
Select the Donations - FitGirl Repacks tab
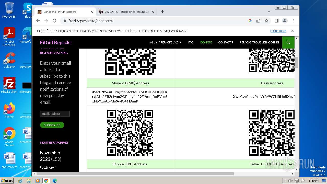click(65, 12)
